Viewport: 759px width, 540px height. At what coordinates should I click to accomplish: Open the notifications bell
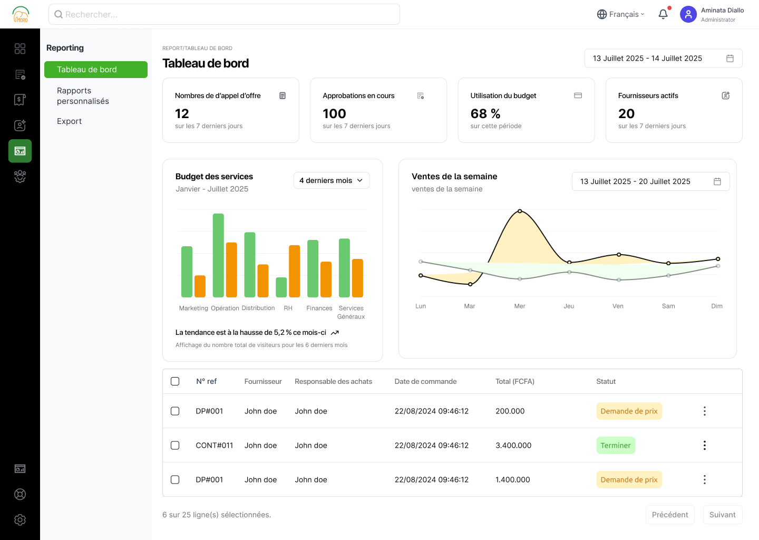tap(663, 14)
